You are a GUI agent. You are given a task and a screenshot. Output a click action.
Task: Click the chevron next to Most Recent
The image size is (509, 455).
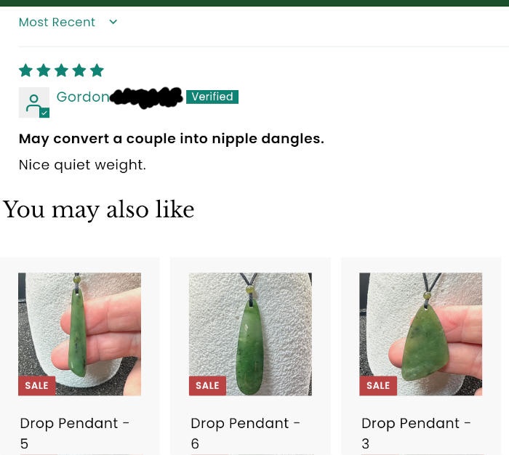point(113,22)
